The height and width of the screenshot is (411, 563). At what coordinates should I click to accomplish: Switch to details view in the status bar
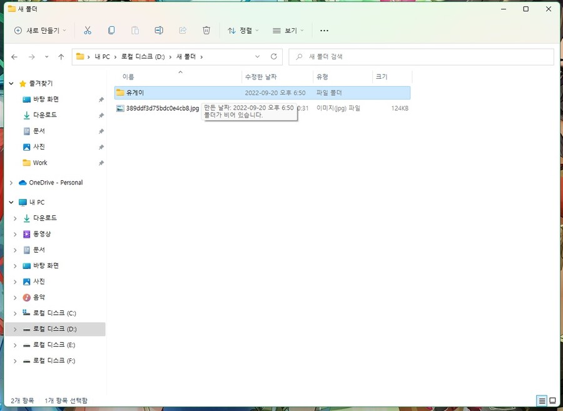point(541,400)
